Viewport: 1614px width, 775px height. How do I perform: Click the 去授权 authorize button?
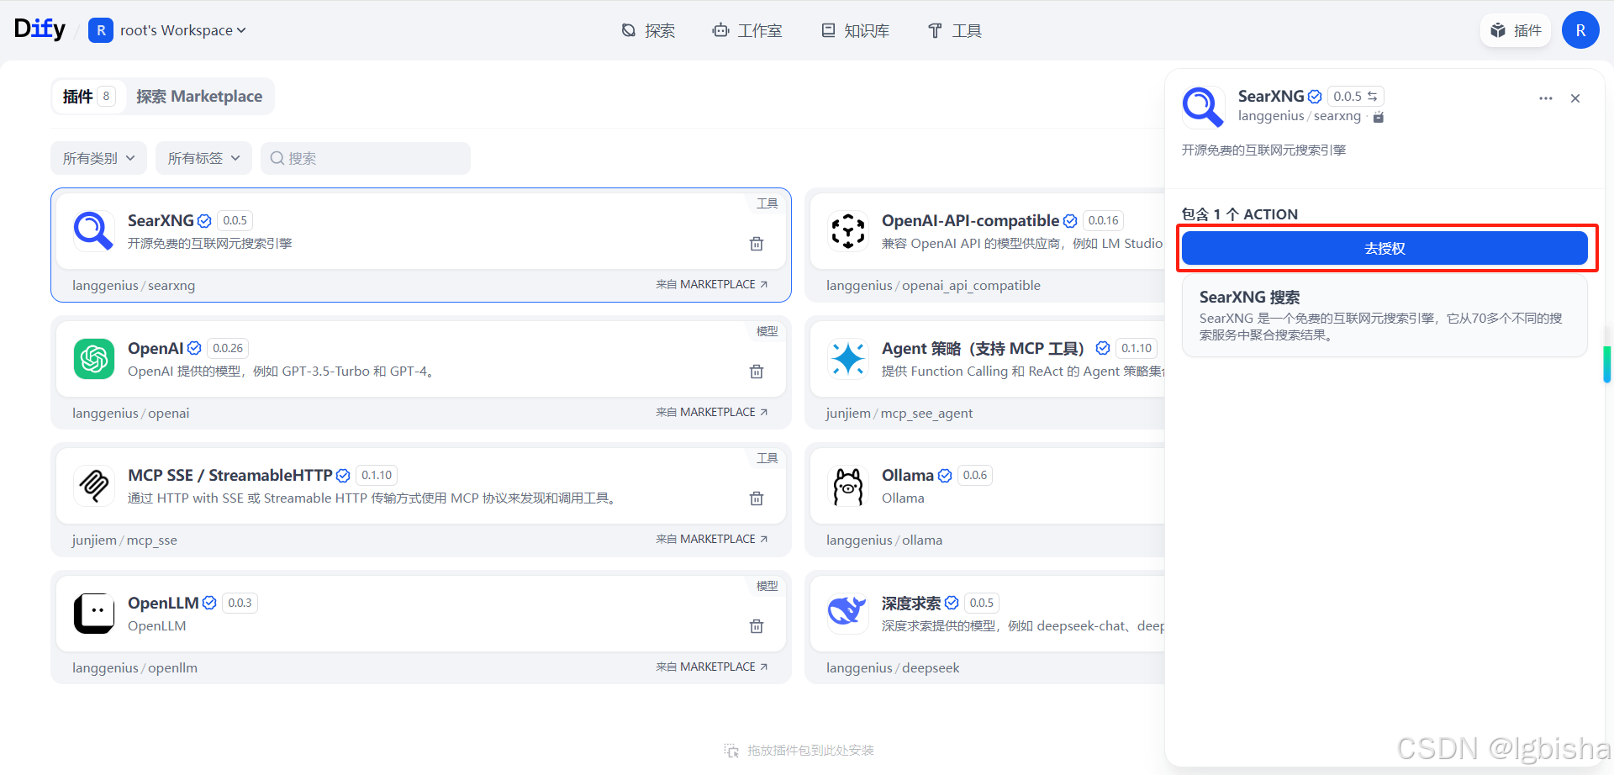[x=1385, y=248]
